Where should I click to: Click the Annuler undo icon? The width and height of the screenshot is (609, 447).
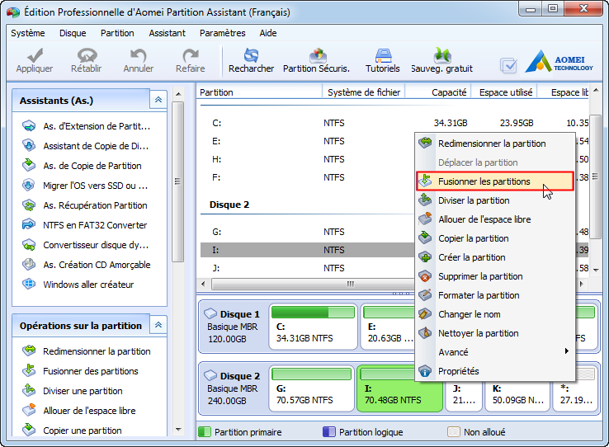(139, 55)
